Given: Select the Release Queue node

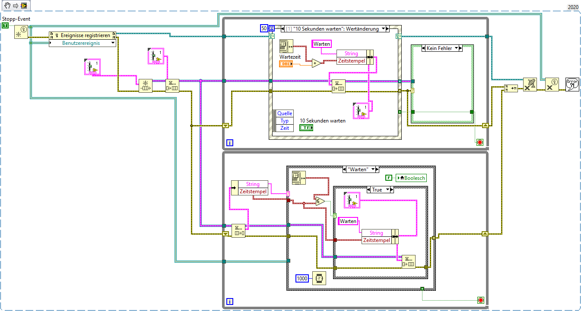Looking at the screenshot, I should 530,84.
